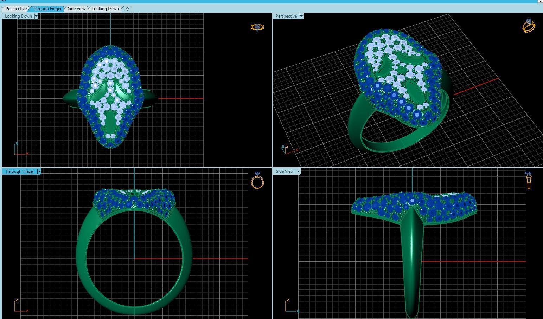Image resolution: width=543 pixels, height=319 pixels.
Task: Select the Through Finger tab
Action: click(47, 9)
